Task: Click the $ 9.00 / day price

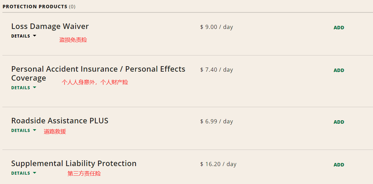Action: [x=216, y=27]
